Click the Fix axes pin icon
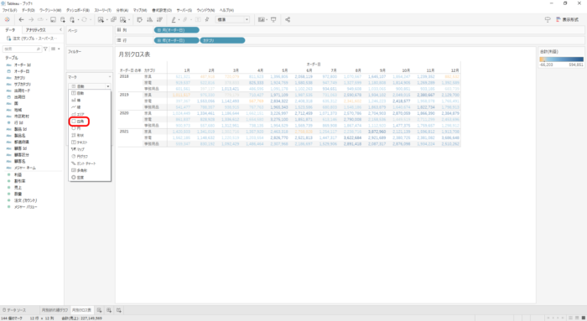The height and width of the screenshot is (321, 587). point(207,19)
